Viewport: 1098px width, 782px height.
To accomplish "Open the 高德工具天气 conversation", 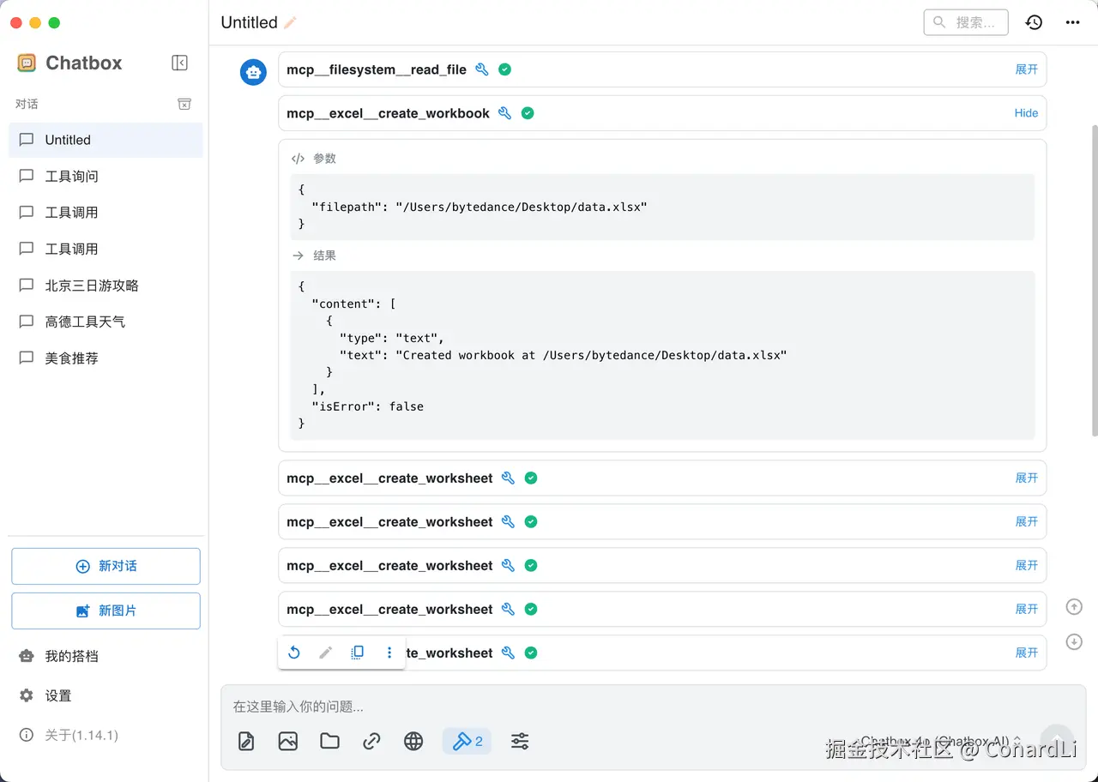I will [x=106, y=322].
